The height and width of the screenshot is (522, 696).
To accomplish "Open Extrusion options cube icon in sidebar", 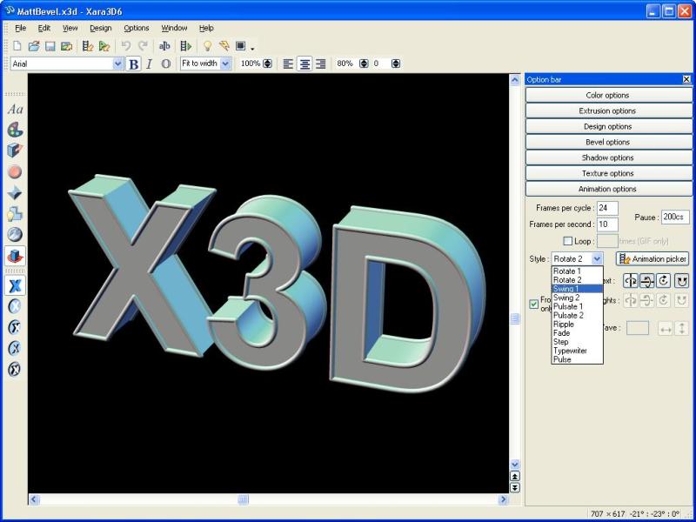I will pos(15,151).
